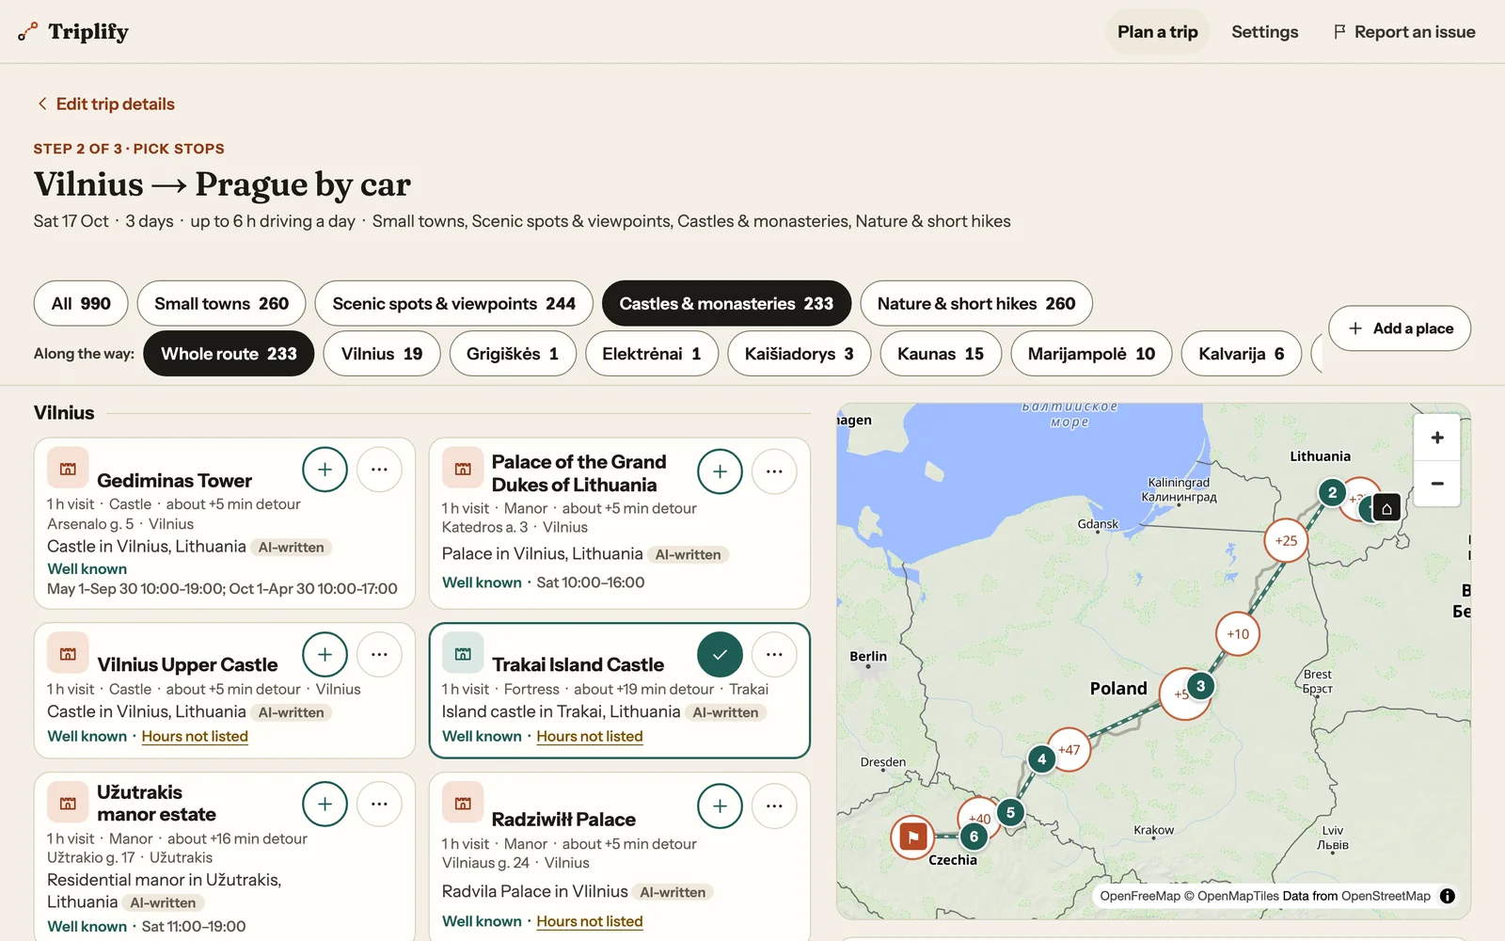The image size is (1505, 941).
Task: Select Castles & monasteries filter chip
Action: (726, 303)
